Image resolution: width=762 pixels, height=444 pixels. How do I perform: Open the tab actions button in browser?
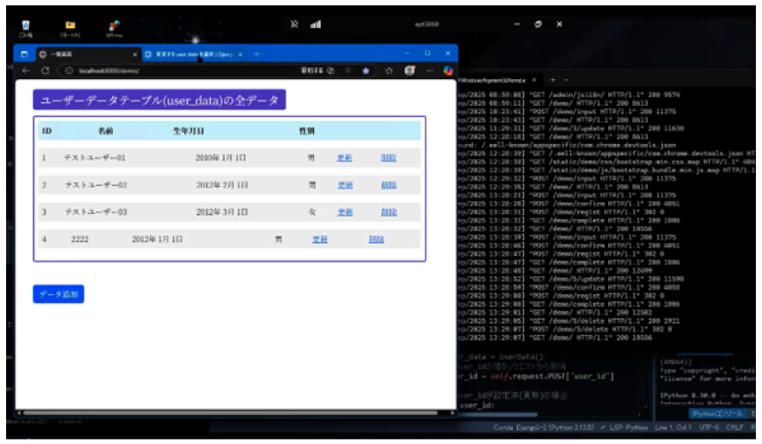pyautogui.click(x=24, y=54)
